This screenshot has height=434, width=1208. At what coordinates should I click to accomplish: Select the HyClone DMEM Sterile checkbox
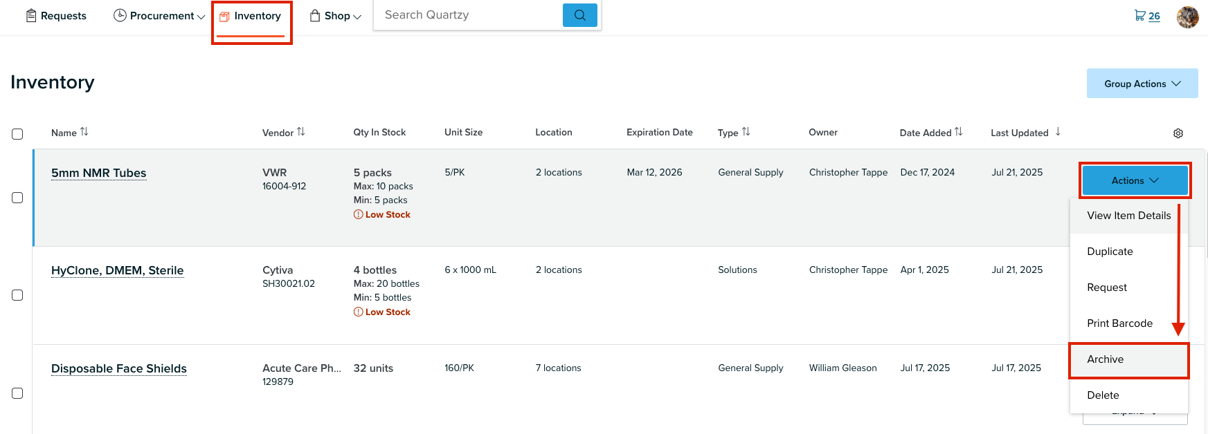[17, 295]
